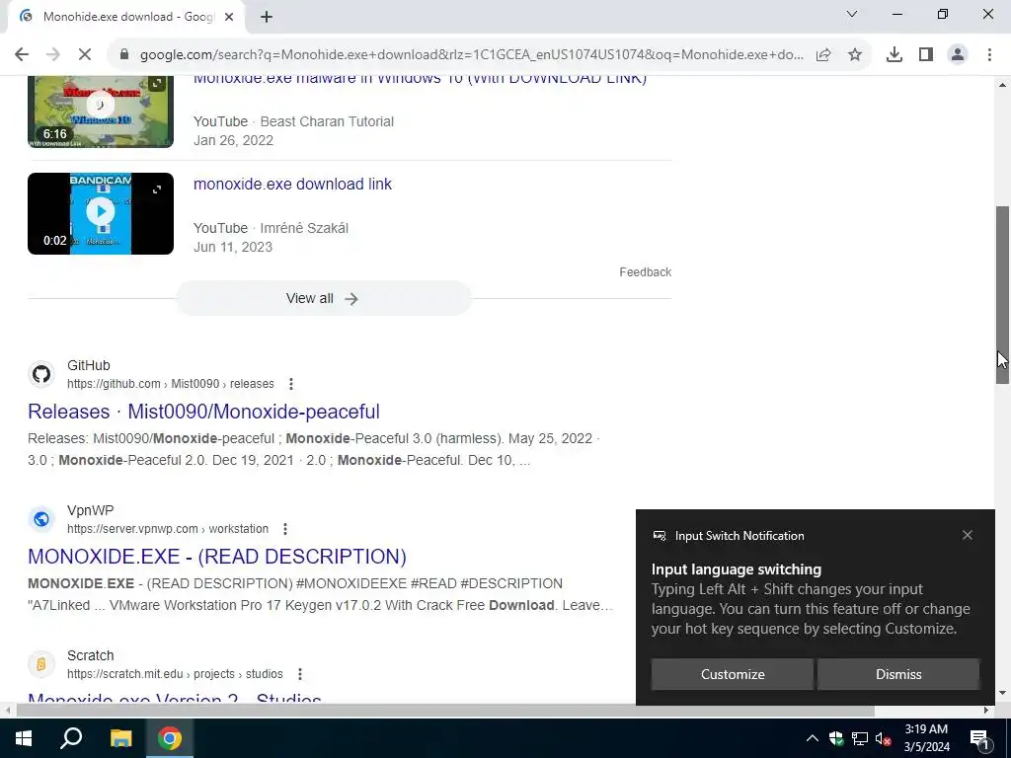The width and height of the screenshot is (1011, 758).
Task: Open the clock showing 3:19 AM
Action: pos(926,738)
